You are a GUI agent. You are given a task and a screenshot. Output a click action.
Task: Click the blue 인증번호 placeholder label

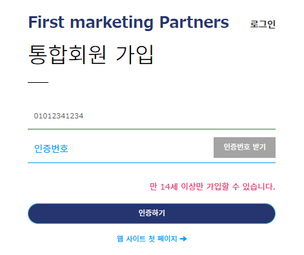[51, 149]
